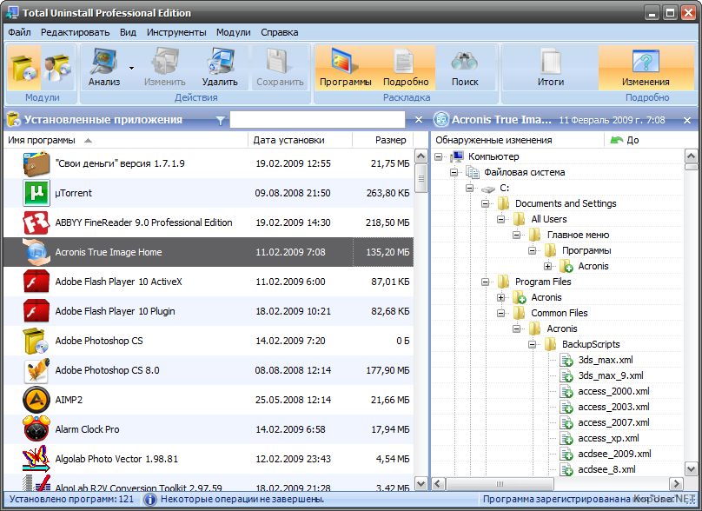702x511 pixels.
Task: Select the Alarm Clock Pro icon
Action: [36, 428]
